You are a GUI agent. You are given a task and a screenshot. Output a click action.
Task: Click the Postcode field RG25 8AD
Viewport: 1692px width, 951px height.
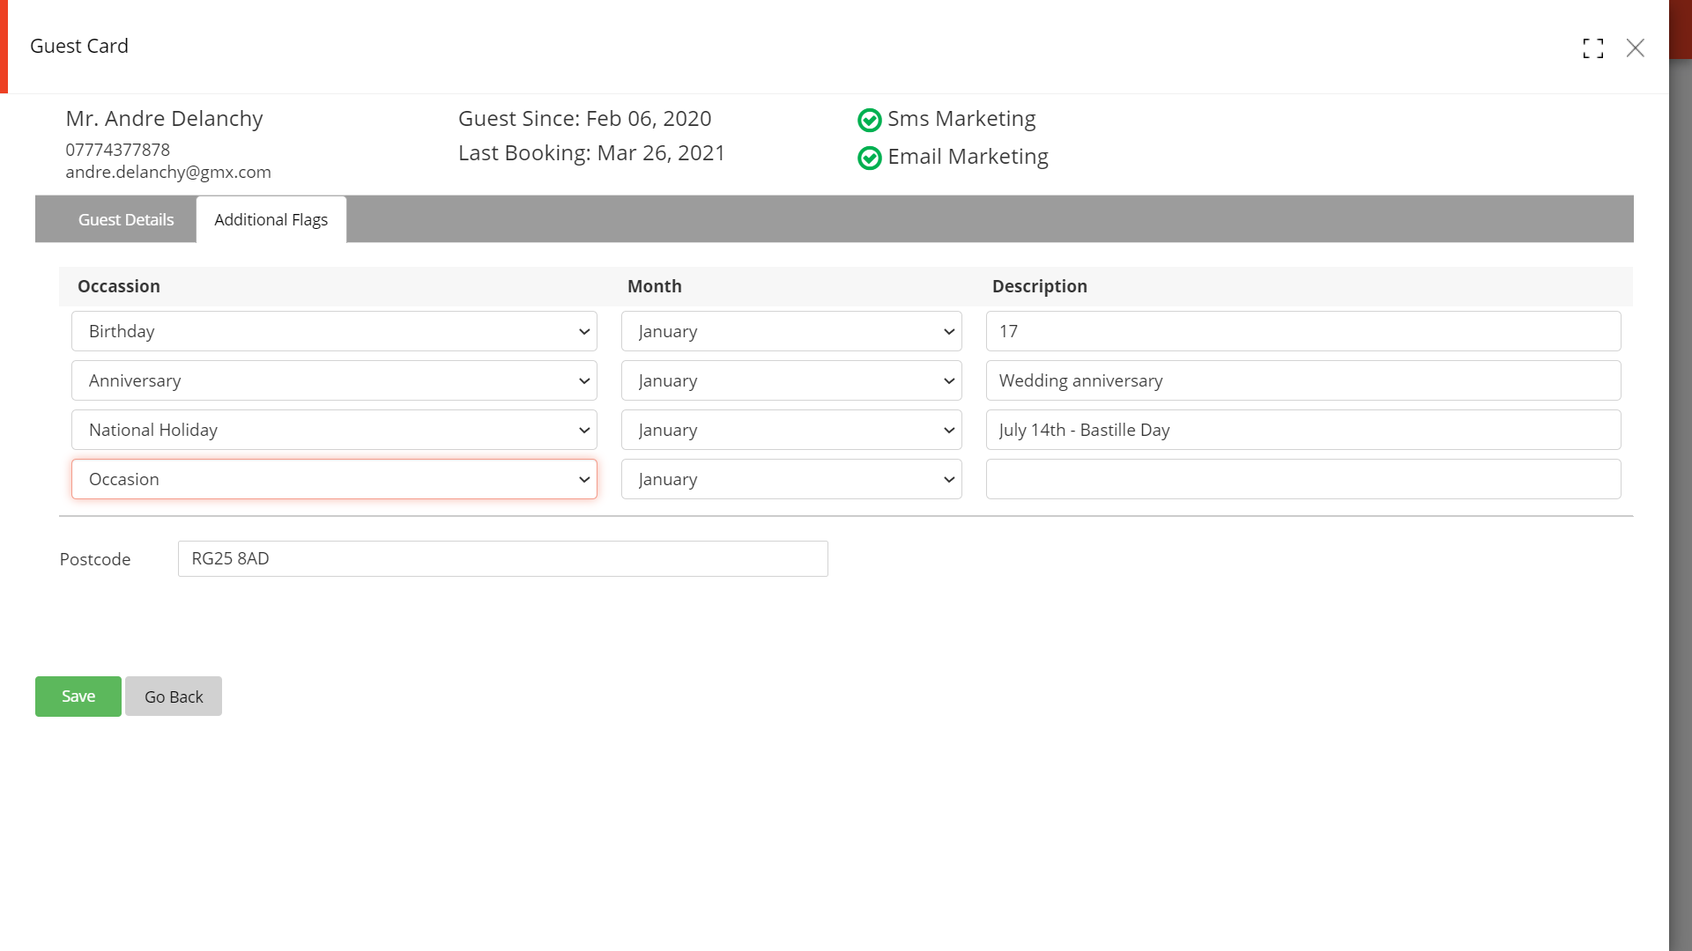click(502, 558)
